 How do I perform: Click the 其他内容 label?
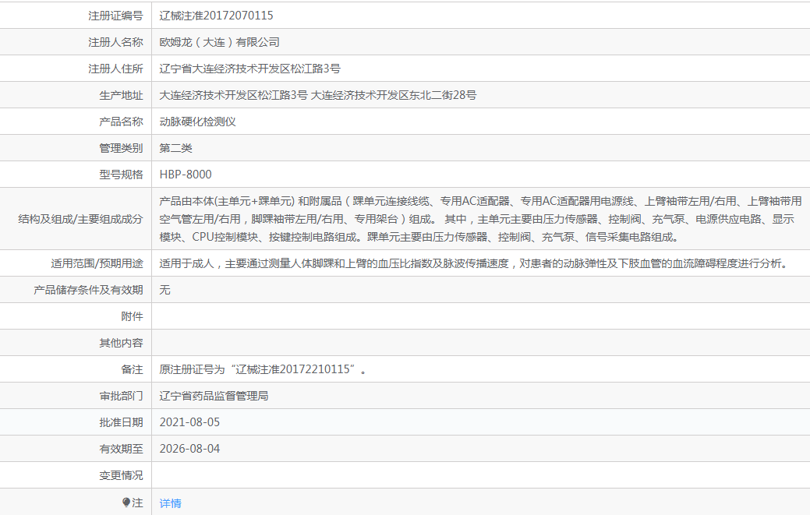(x=121, y=343)
